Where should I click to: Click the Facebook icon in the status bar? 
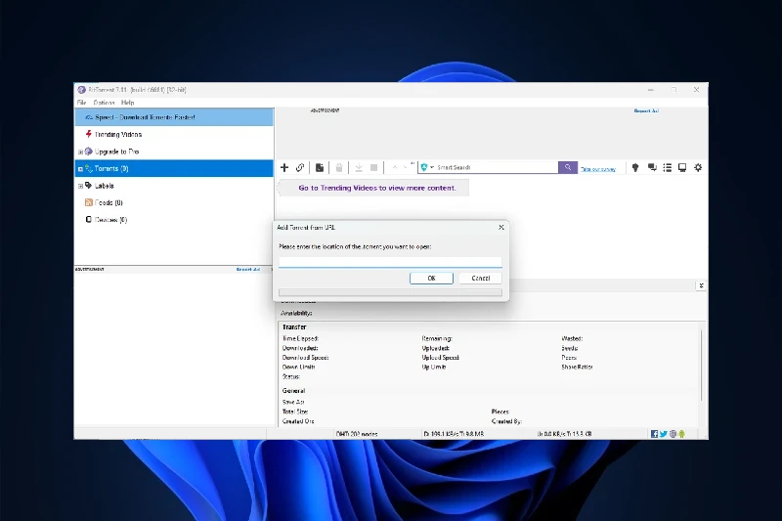(x=654, y=433)
